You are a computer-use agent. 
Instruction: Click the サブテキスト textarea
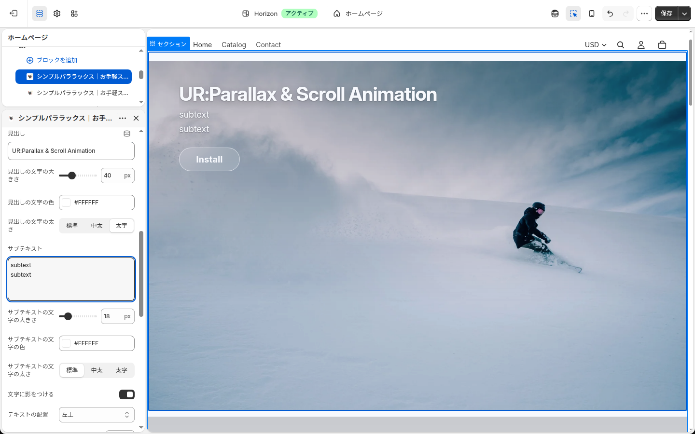[71, 279]
